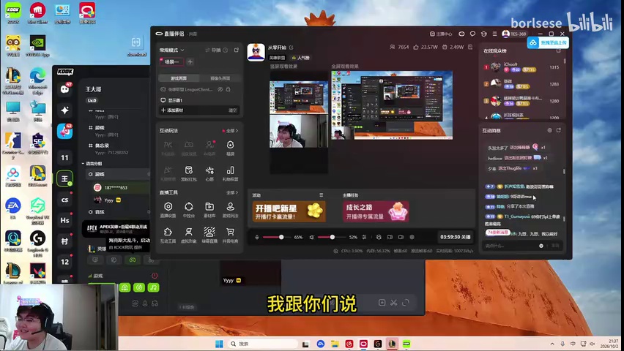Open 绿幕直播 green screen tool
Image resolution: width=624 pixels, height=351 pixels.
(209, 235)
